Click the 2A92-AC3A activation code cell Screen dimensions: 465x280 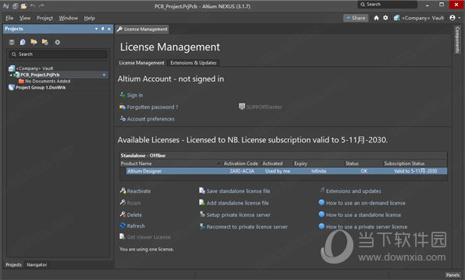click(x=242, y=171)
